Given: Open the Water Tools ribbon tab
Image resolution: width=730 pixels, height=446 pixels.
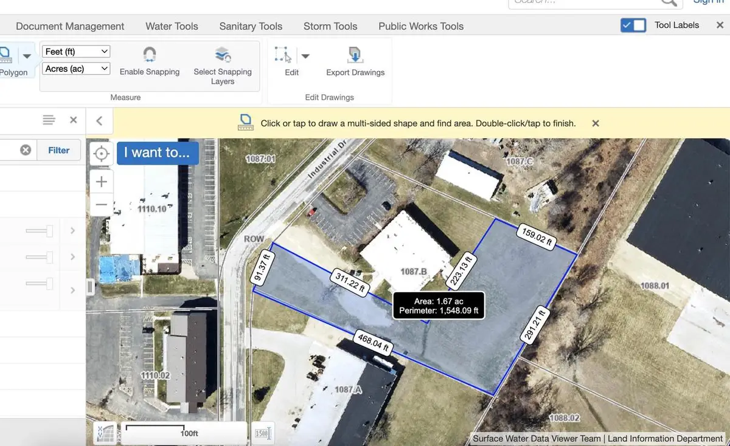Looking at the screenshot, I should 171,26.
